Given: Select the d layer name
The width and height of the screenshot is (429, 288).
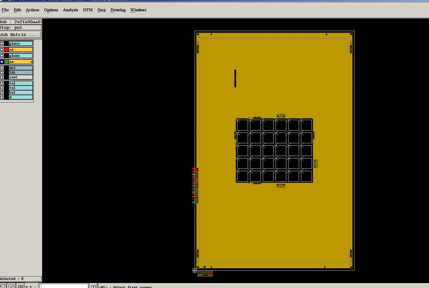Looking at the screenshot, I should 21,97.
